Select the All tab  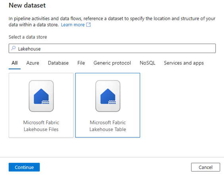click(15, 63)
